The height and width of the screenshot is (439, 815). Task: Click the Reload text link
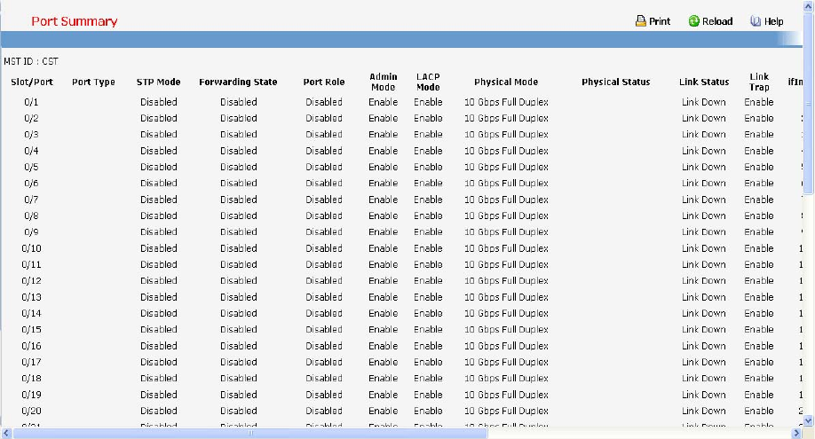click(717, 21)
